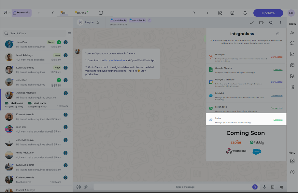Screen dimensions: 298x193
Task: Click the Google Calendar integration icon
Action: 211,82
